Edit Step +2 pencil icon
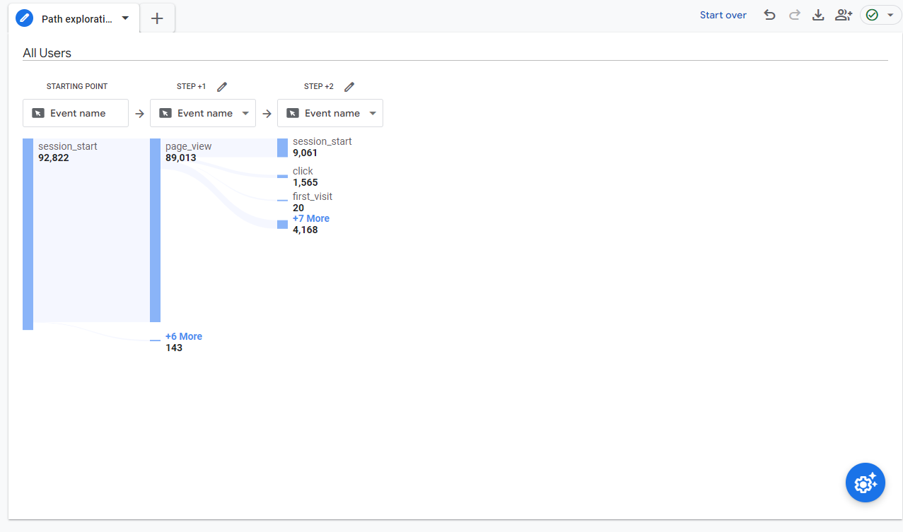This screenshot has width=903, height=532. 349,87
